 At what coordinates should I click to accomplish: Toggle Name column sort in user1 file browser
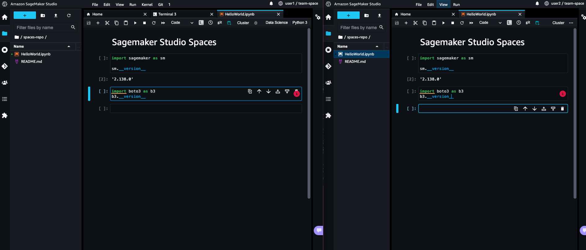point(43,46)
